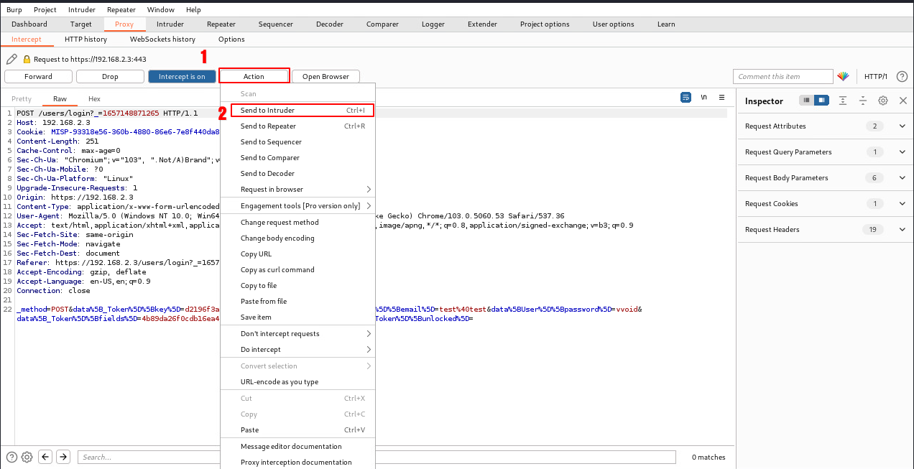Viewport: 914px width, 469px height.
Task: Toggle the Intercept is on button
Action: point(182,77)
